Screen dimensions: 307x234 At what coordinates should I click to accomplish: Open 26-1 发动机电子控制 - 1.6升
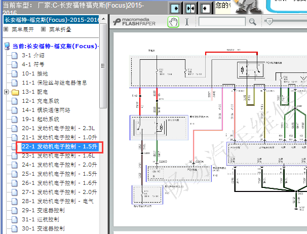click(x=59, y=183)
